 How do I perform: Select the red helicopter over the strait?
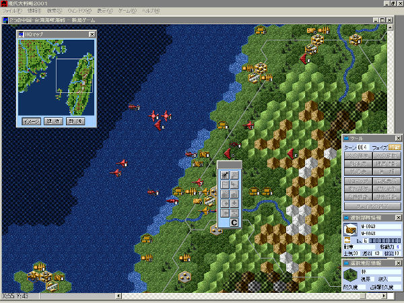(x=134, y=106)
